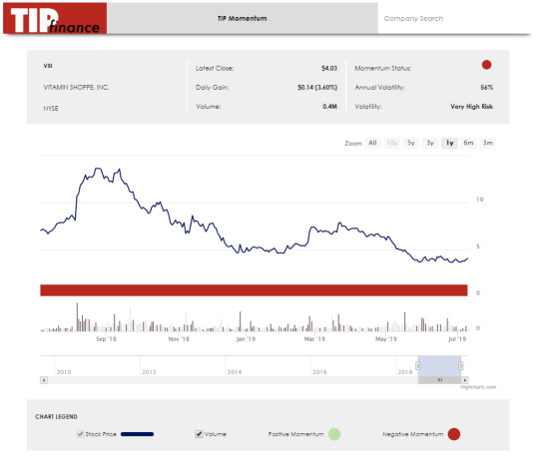The width and height of the screenshot is (539, 458).
Task: Click the VITAMIN SHOPPE, INC. company name
Action: (76, 87)
